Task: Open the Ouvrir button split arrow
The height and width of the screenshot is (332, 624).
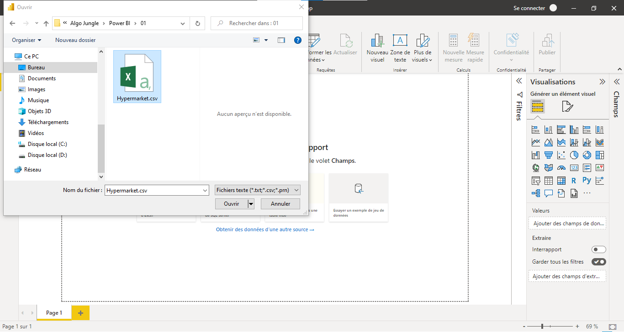Action: (x=251, y=204)
